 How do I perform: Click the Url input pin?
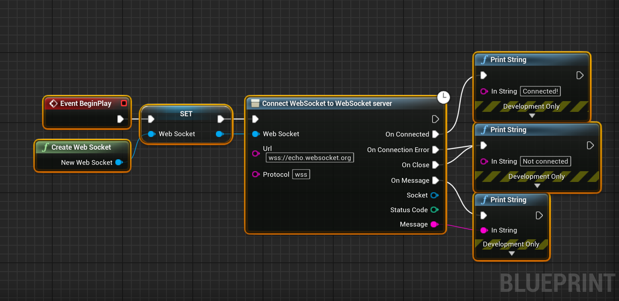[256, 153]
